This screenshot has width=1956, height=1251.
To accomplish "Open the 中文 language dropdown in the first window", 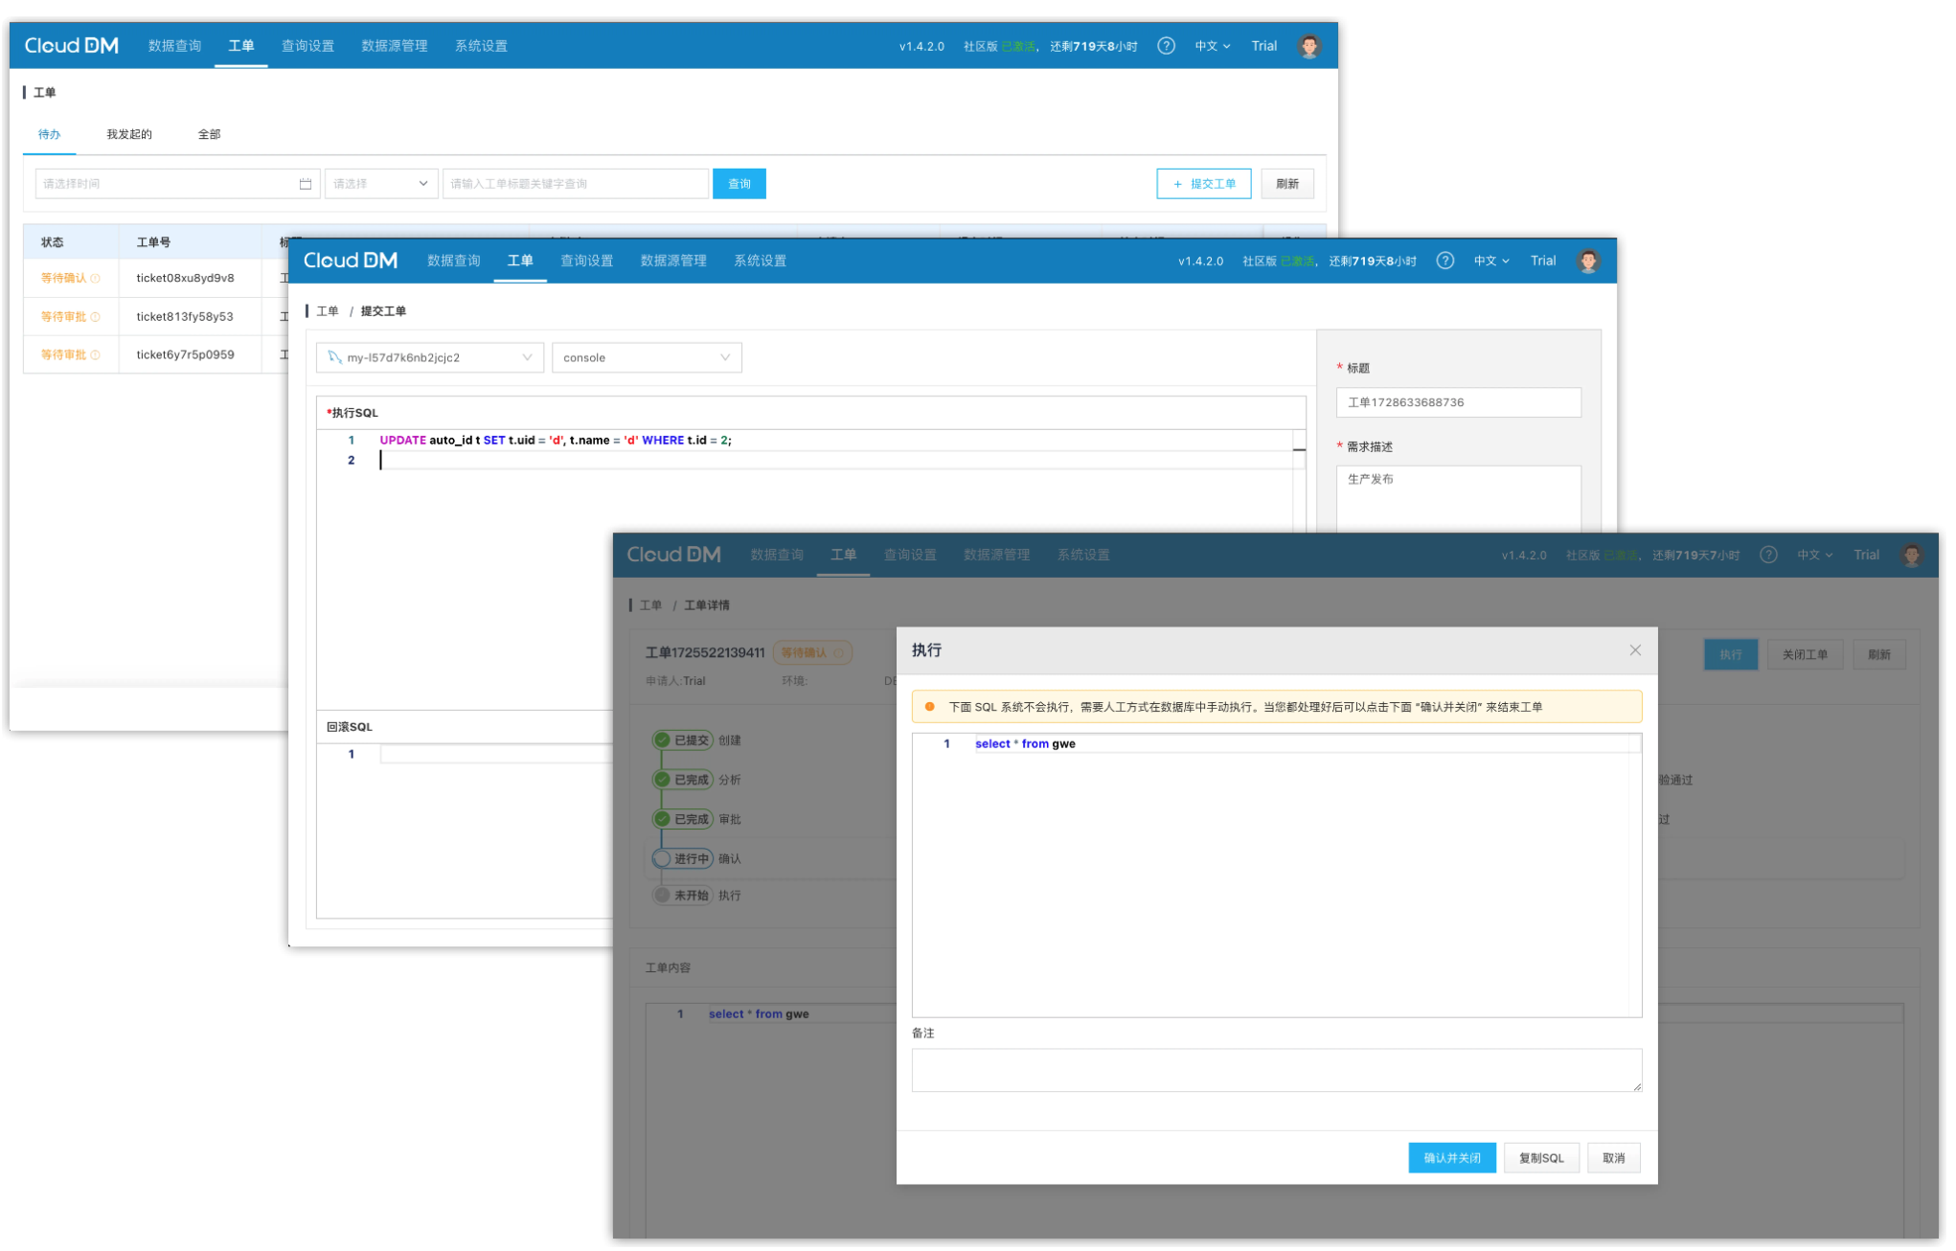I will [1211, 46].
